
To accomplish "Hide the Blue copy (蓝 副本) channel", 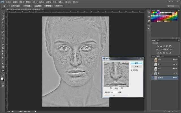I will click(x=152, y=77).
